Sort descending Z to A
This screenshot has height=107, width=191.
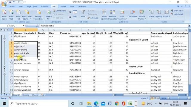70,17
